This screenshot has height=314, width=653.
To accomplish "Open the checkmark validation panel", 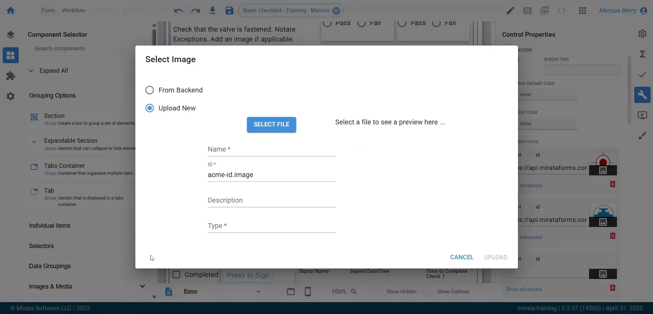I will pyautogui.click(x=642, y=74).
